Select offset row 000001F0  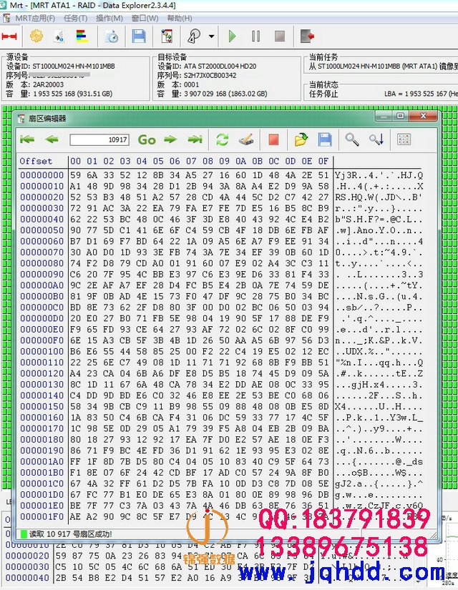point(42,517)
